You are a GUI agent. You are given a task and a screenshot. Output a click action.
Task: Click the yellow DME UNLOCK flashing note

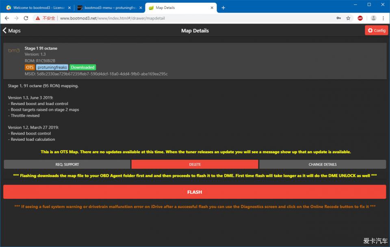pos(195,176)
